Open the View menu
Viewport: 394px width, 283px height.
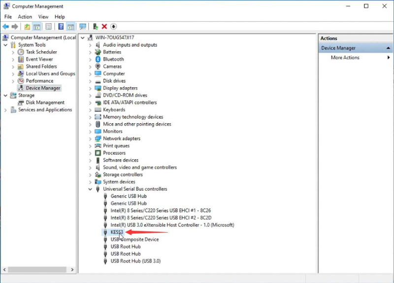tap(43, 17)
